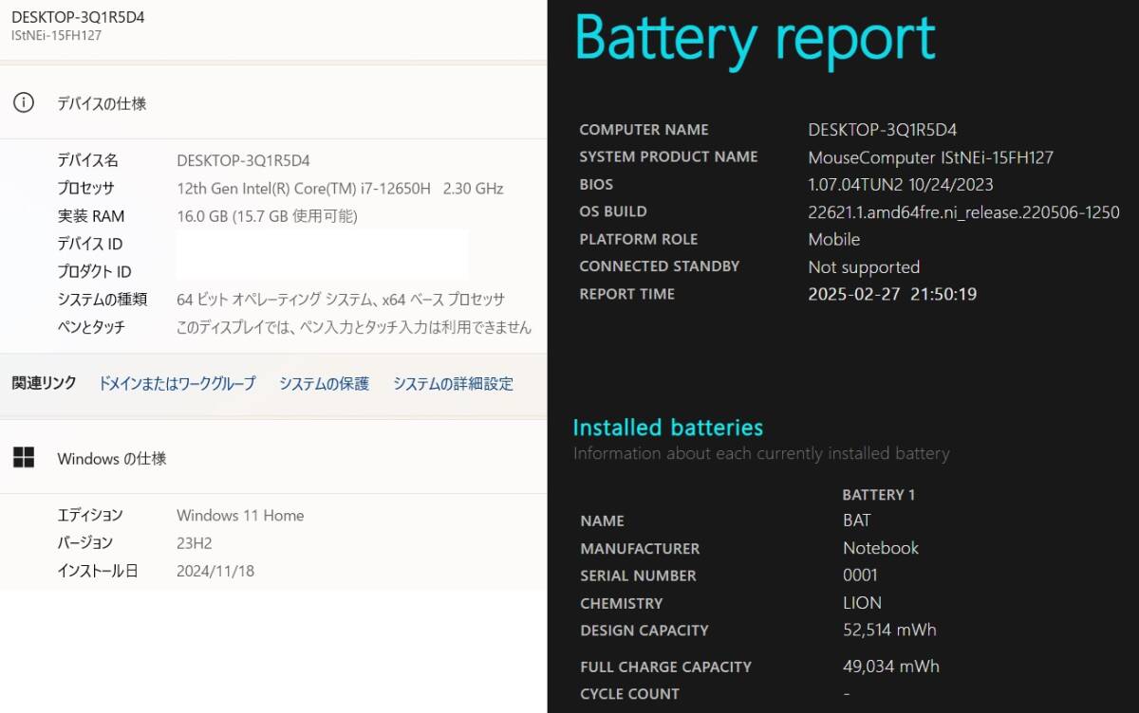
Task: Click the デバイス名 label
Action: click(87, 161)
